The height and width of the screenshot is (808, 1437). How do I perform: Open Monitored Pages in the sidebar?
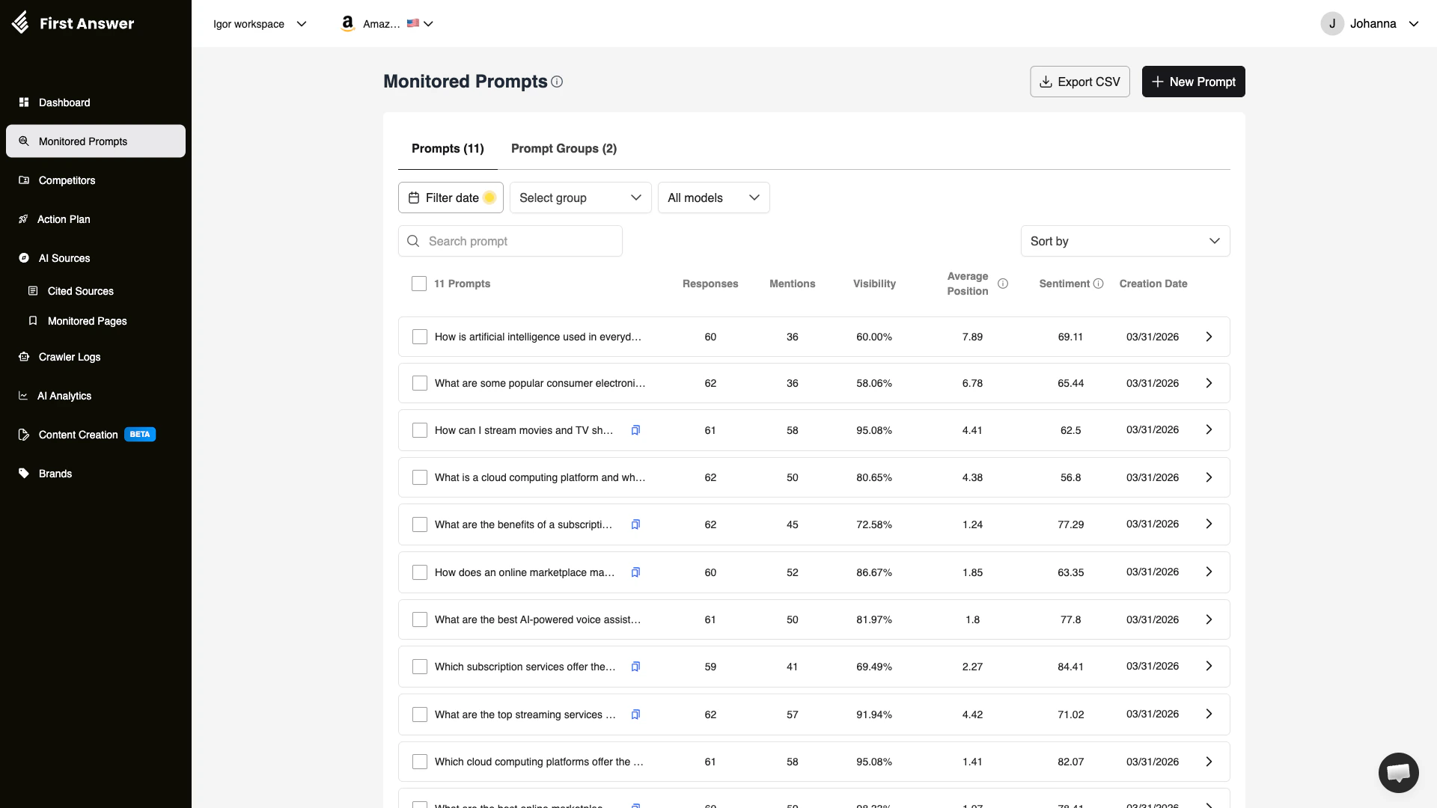point(87,321)
